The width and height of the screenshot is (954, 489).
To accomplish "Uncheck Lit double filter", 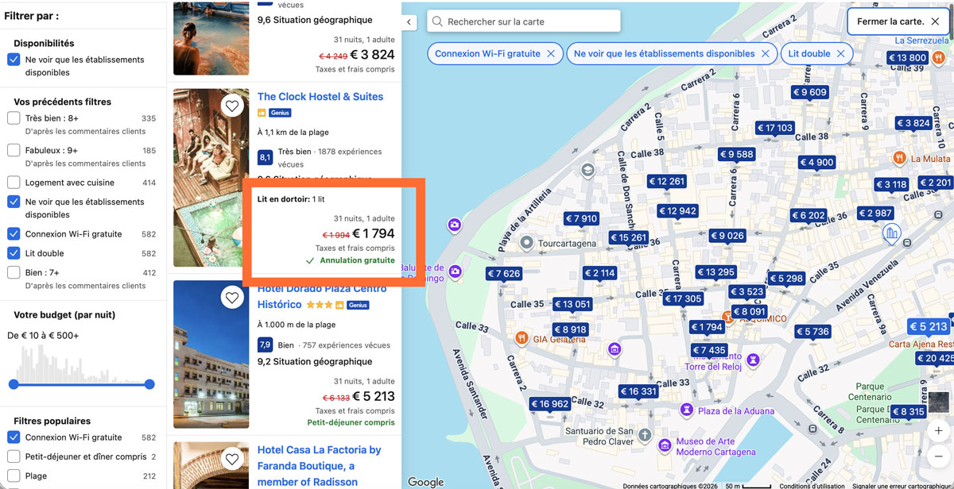I will [x=14, y=253].
